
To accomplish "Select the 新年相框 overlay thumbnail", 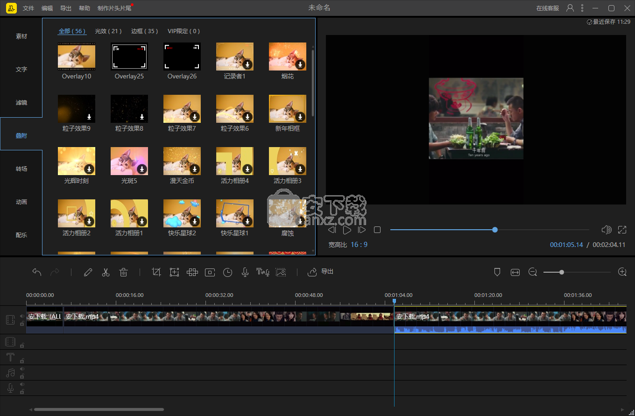I will click(288, 109).
